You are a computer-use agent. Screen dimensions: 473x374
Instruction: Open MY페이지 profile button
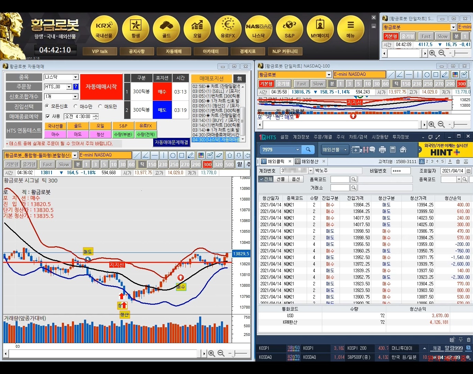pyautogui.click(x=320, y=29)
